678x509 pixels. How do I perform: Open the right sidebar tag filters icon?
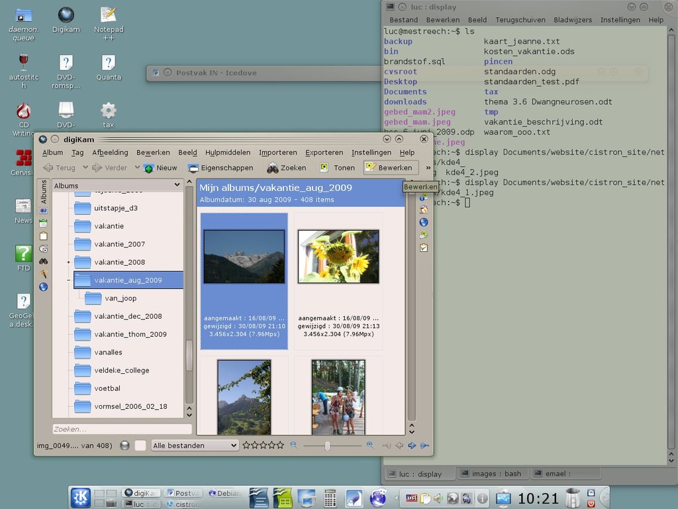point(424,235)
